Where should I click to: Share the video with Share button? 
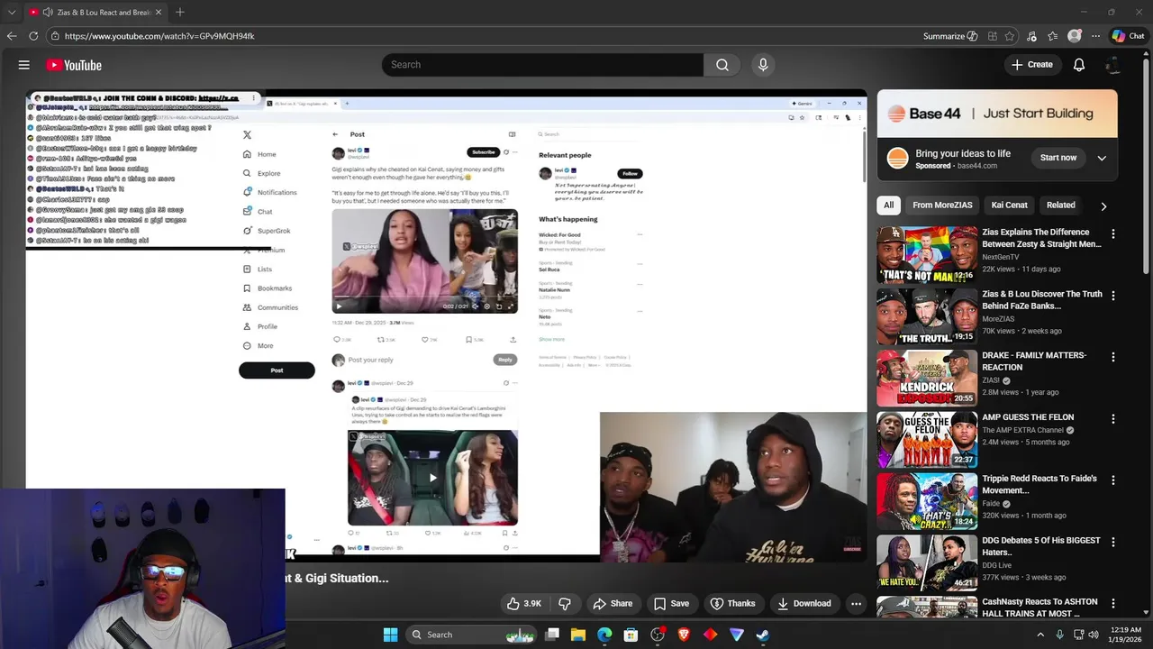coord(612,604)
